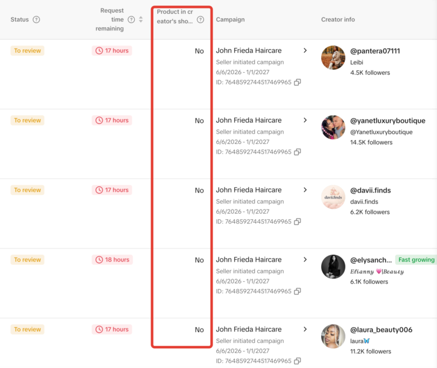The height and width of the screenshot is (368, 437).
Task: Expand the campaign chevron for @yanetluxuryboutique
Action: click(x=305, y=120)
